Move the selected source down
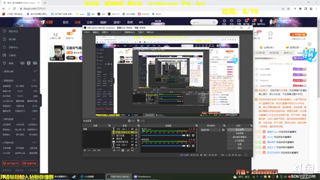This screenshot has width=320, height=180. click(132, 150)
